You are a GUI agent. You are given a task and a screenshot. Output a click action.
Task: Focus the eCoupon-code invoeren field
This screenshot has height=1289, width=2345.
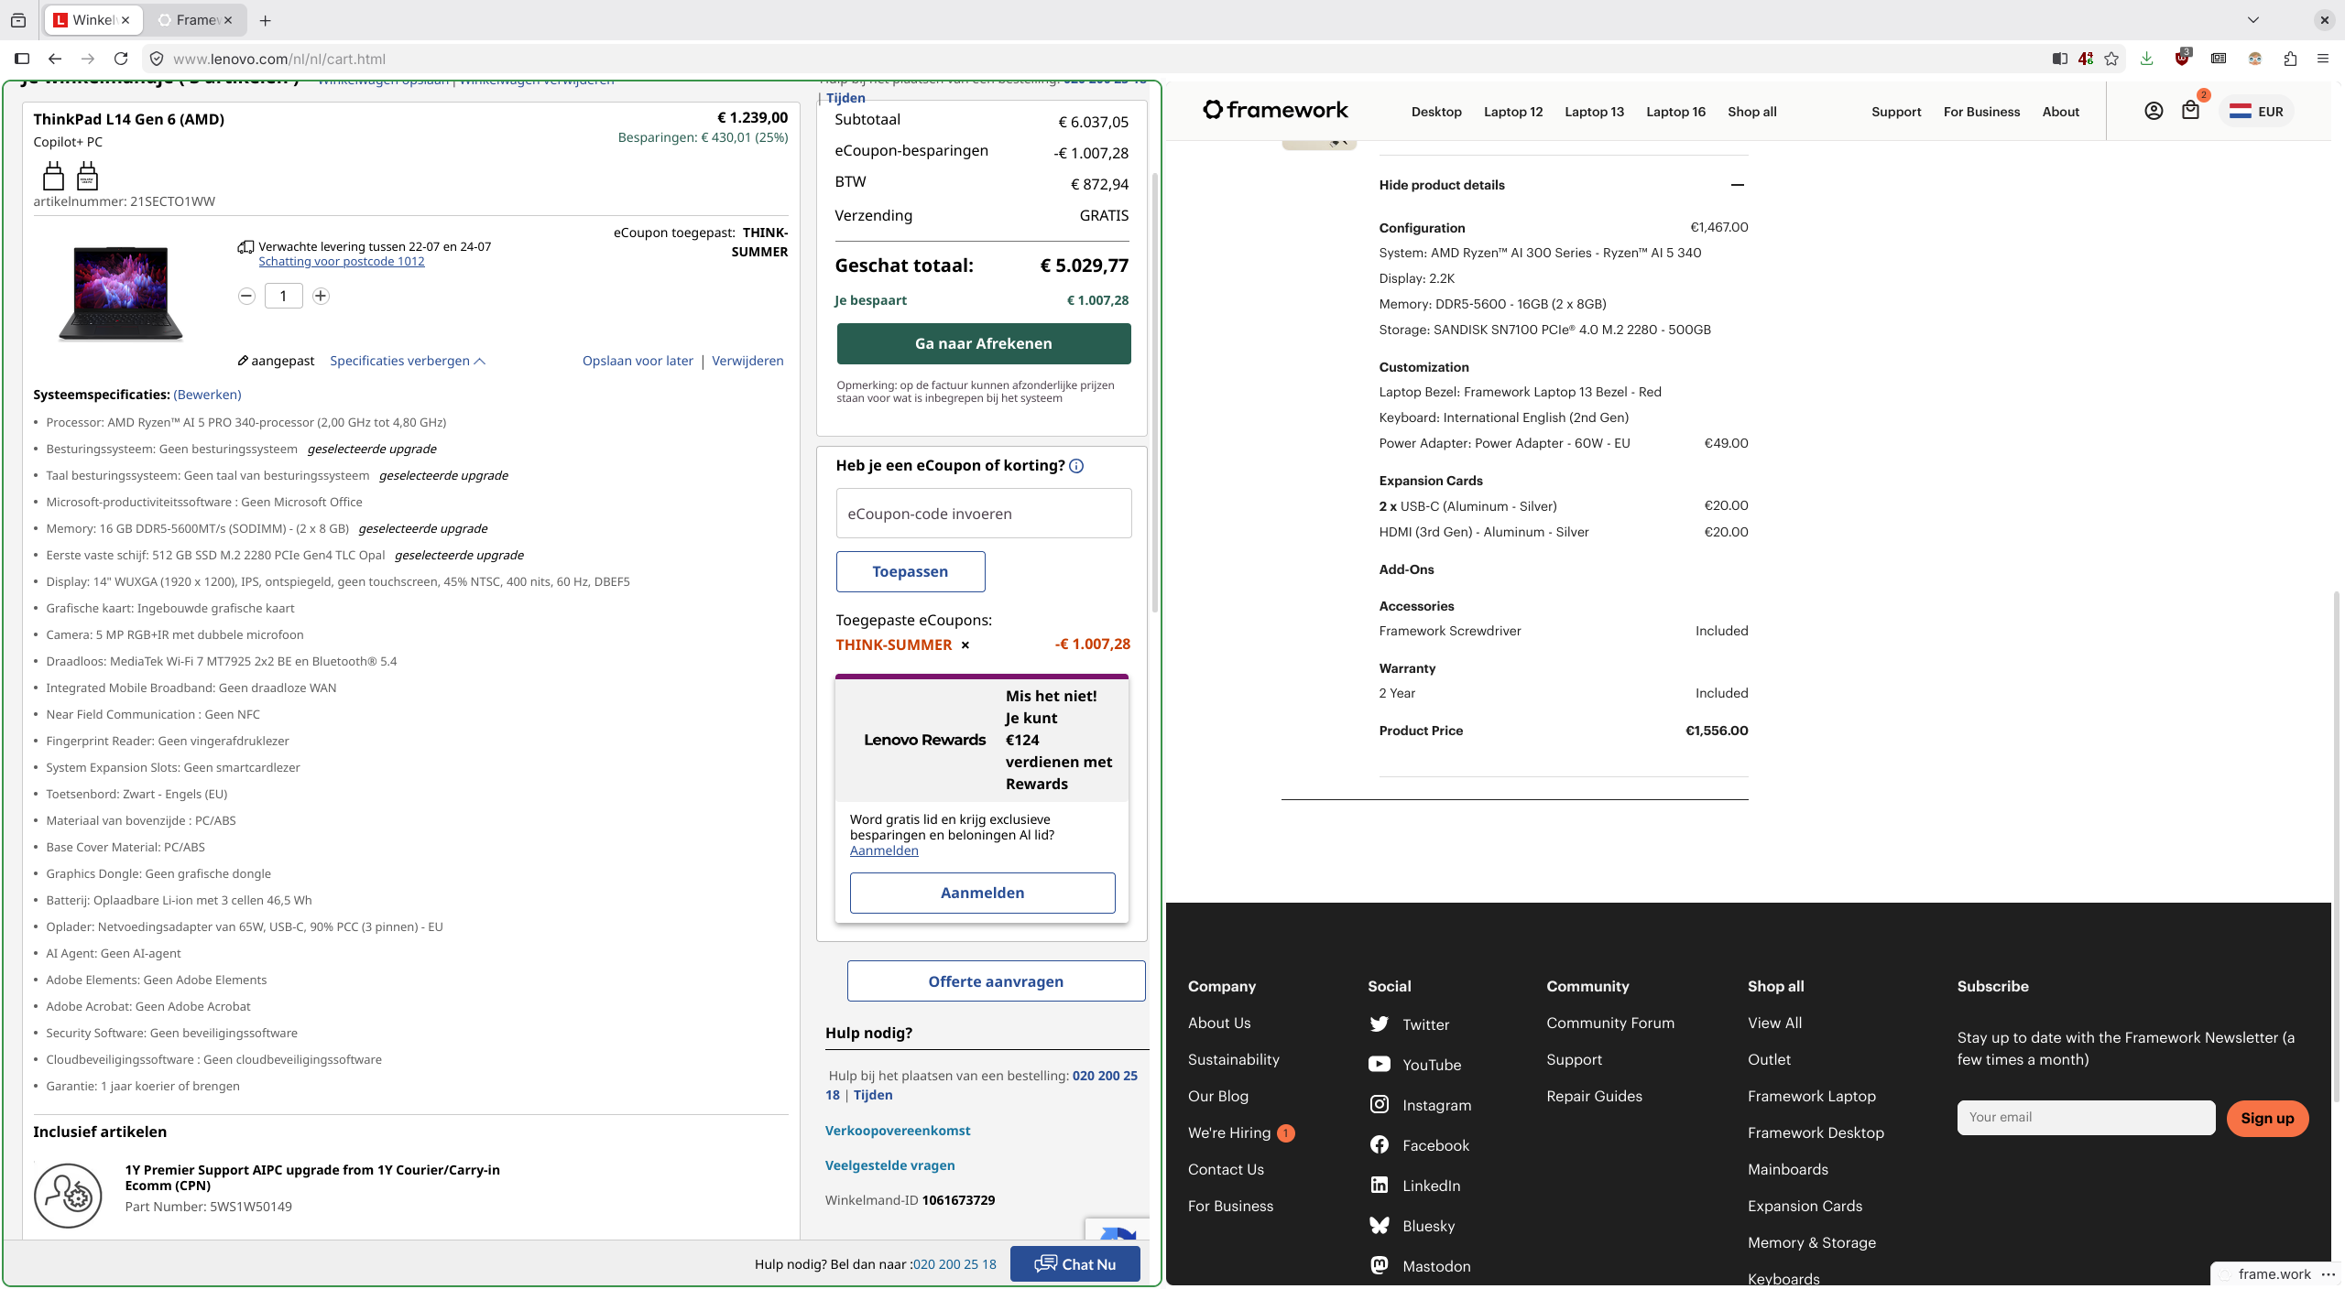pyautogui.click(x=984, y=514)
